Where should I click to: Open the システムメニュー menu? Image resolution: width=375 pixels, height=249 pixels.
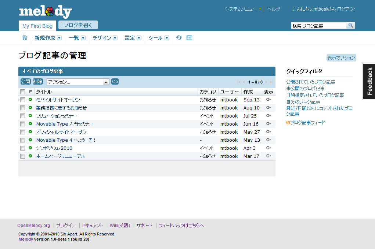coord(243,9)
